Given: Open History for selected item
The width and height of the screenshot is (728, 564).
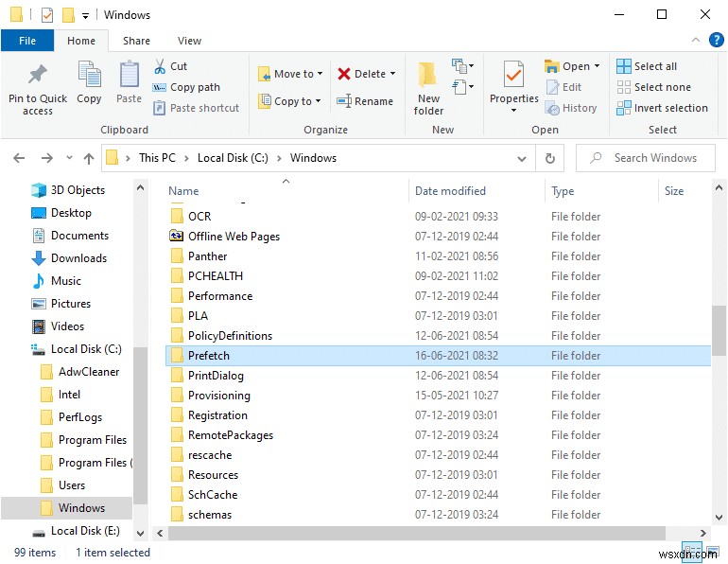Looking at the screenshot, I should tap(571, 108).
